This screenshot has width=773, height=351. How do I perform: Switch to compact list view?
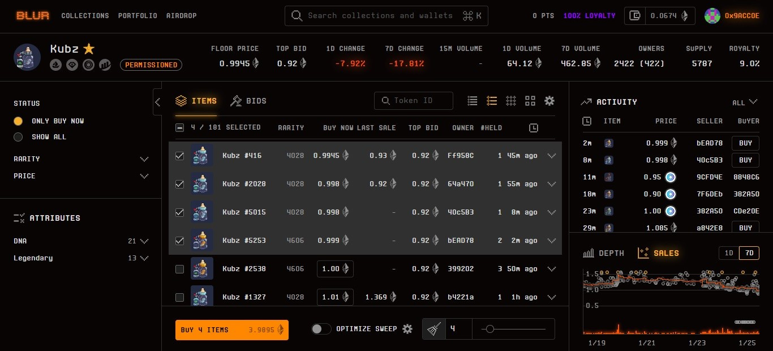[x=473, y=101]
